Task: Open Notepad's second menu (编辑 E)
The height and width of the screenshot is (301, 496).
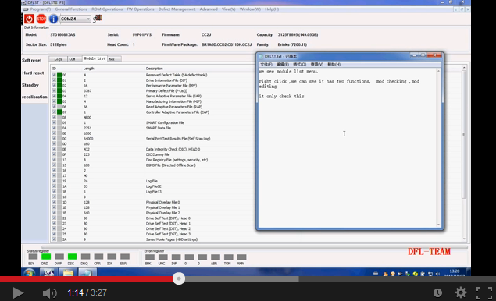Action: pos(283,65)
